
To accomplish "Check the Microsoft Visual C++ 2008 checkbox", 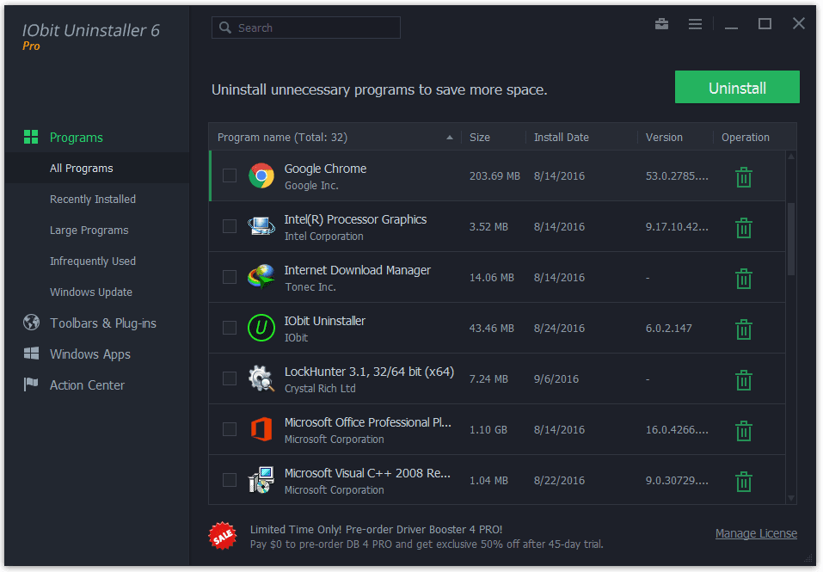I will pyautogui.click(x=230, y=480).
